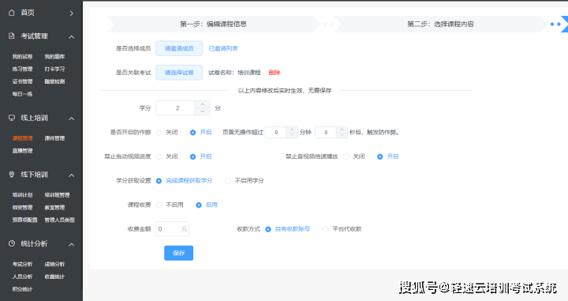Screen dimensions: 568x301
Task: Open 培训班管理 in the sidebar
Action: point(58,195)
